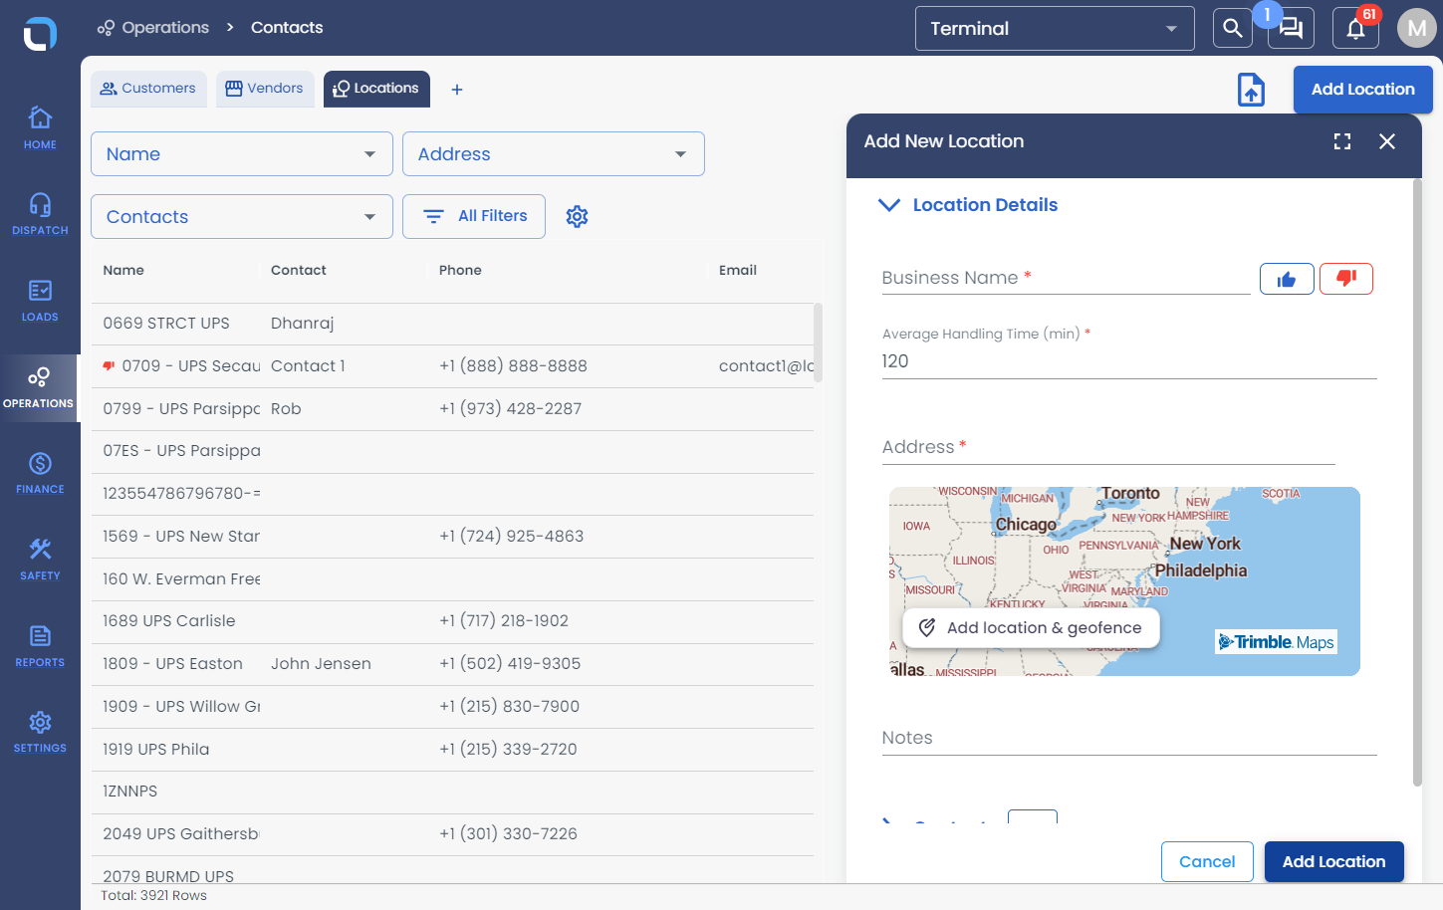Select the thumbs down rating toggle

point(1346,279)
